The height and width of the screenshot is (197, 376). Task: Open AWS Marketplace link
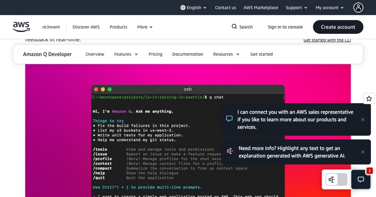[261, 8]
